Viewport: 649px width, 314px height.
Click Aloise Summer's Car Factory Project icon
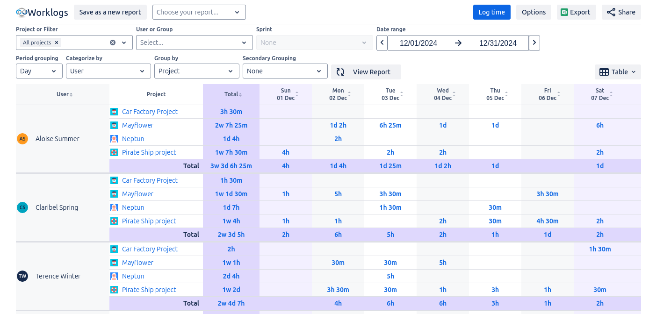(114, 112)
